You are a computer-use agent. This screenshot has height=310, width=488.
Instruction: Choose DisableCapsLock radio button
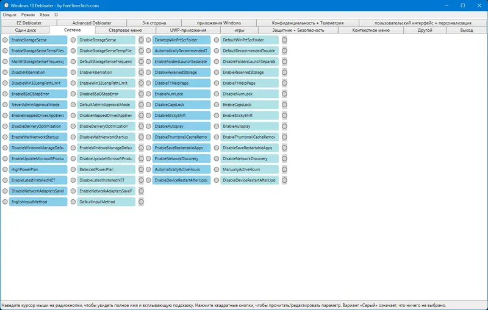tap(148, 105)
